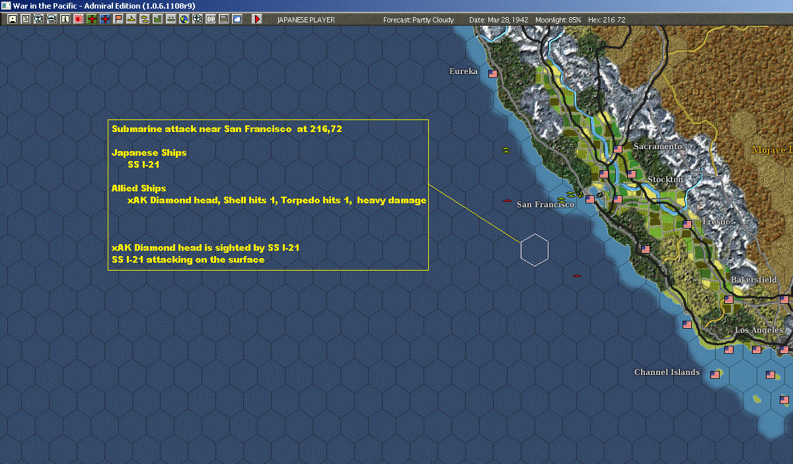The image size is (793, 464).
Task: Click the window title bar app icon
Action: (x=6, y=5)
